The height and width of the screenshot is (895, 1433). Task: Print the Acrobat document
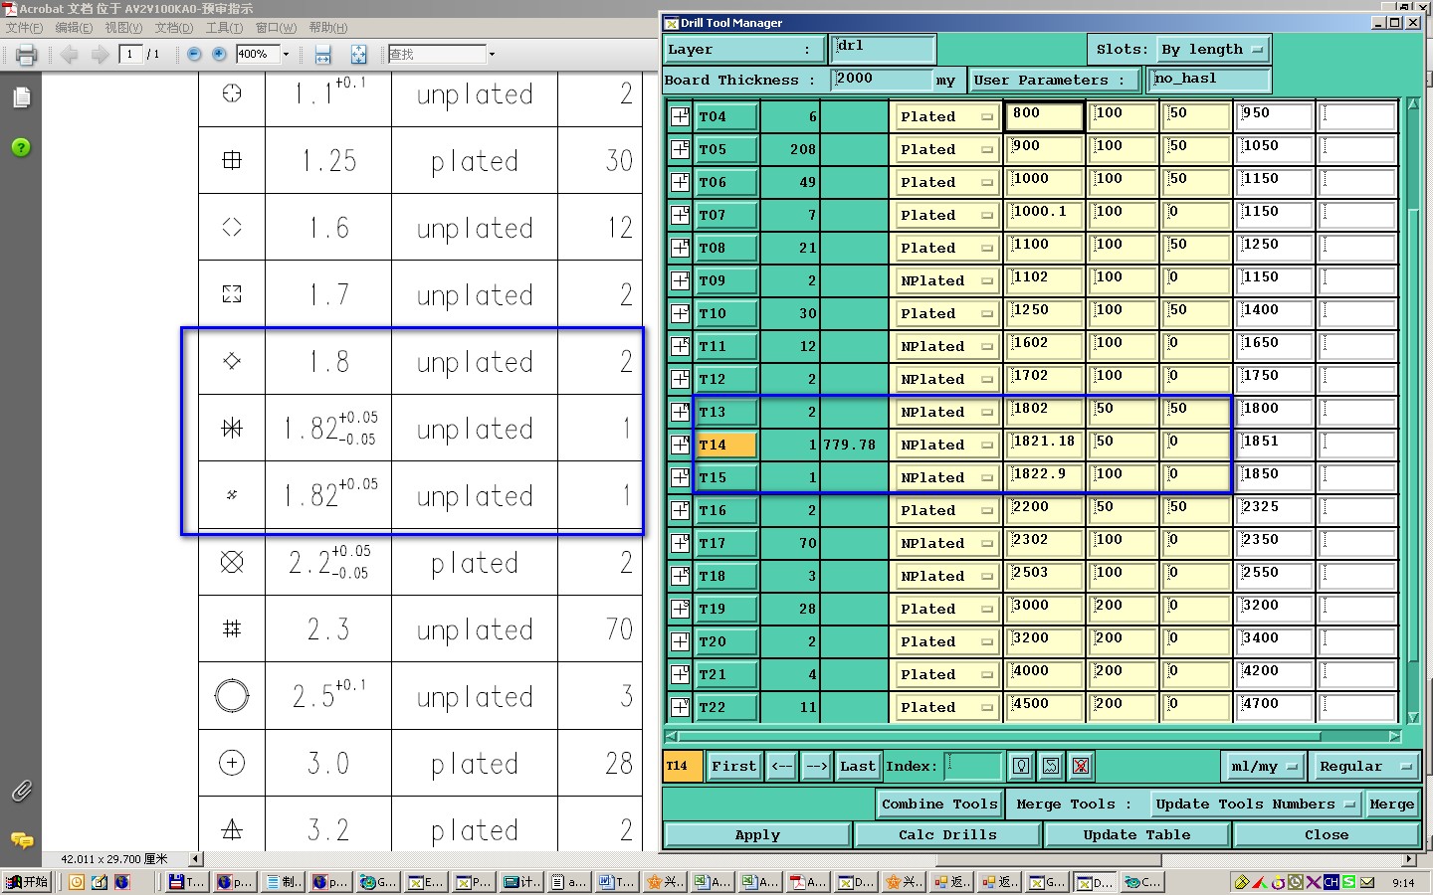pyautogui.click(x=26, y=55)
